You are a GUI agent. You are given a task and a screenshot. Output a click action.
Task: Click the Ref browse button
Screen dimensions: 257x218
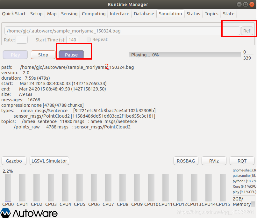pyautogui.click(x=247, y=31)
